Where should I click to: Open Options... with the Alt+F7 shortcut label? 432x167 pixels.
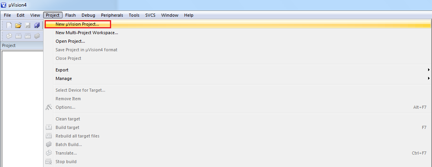click(x=238, y=107)
